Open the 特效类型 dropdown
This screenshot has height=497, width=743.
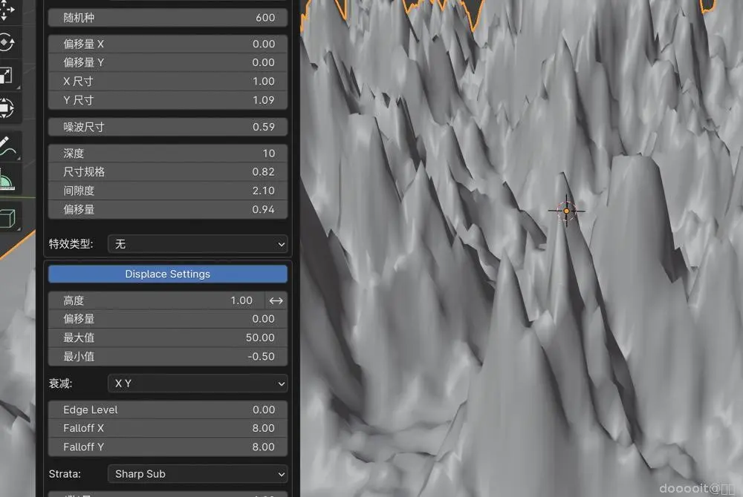(198, 244)
